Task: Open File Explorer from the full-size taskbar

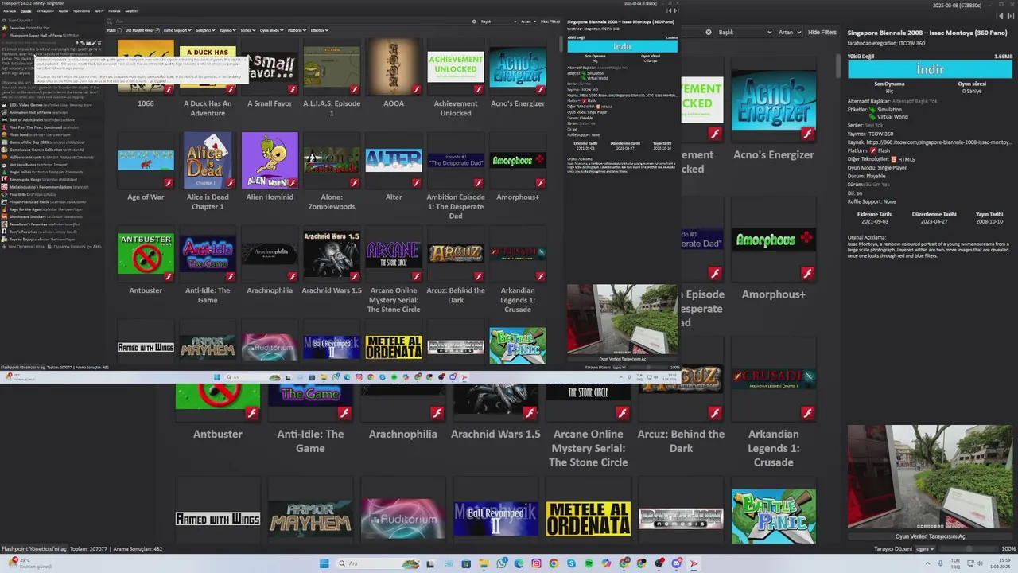Action: 484,563
